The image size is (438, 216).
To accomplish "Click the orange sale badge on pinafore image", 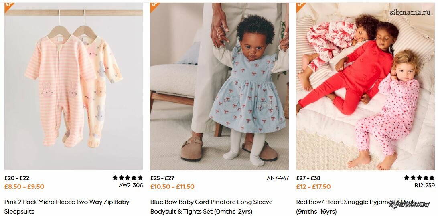I will [154, 7].
